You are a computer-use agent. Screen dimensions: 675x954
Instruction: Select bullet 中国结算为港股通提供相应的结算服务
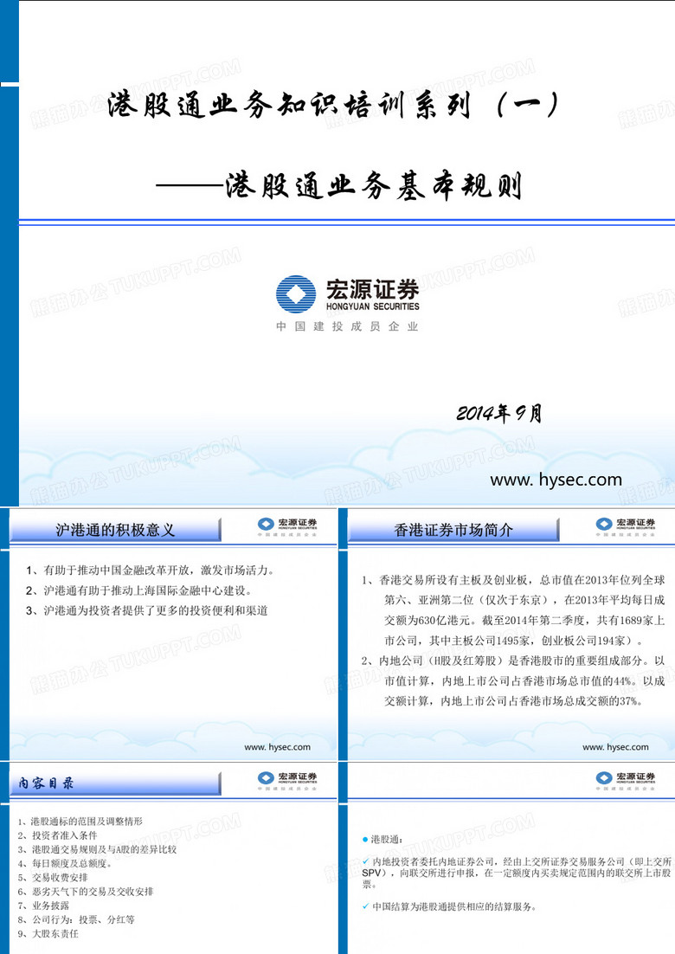(449, 906)
